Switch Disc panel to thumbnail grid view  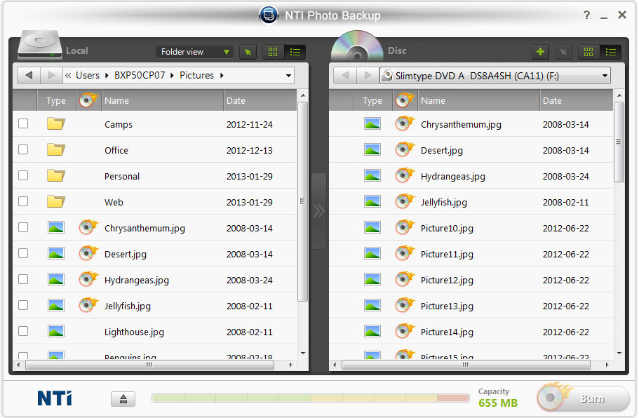click(x=588, y=52)
